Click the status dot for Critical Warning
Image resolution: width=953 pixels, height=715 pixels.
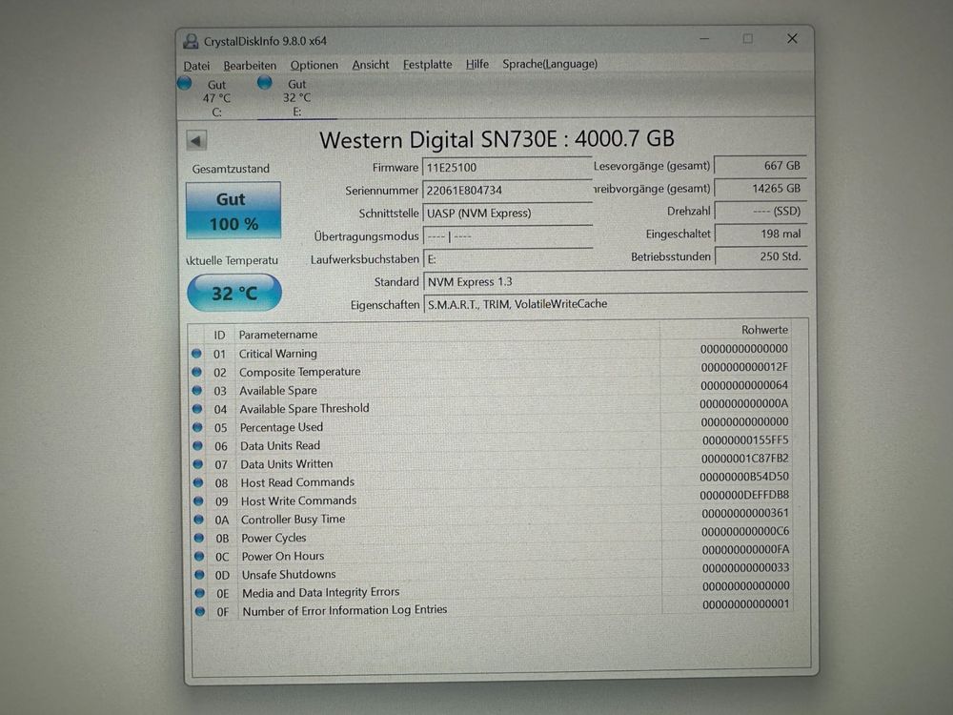196,354
